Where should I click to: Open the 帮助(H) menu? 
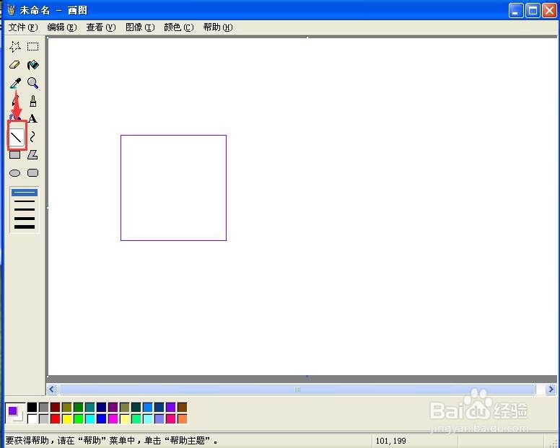(218, 27)
